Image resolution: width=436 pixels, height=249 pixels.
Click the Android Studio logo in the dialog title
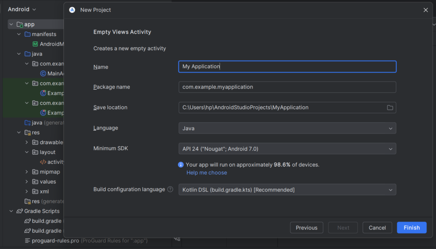72,10
